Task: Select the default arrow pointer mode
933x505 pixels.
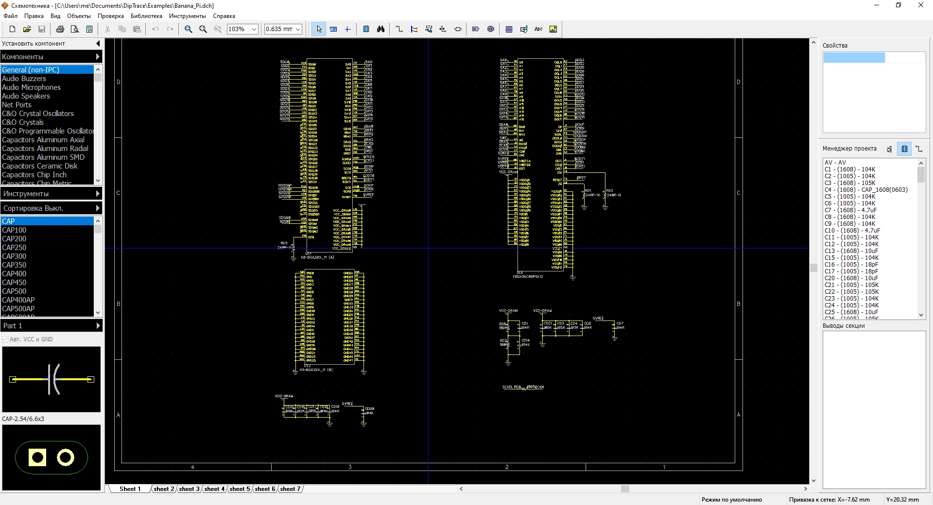Action: [x=319, y=29]
